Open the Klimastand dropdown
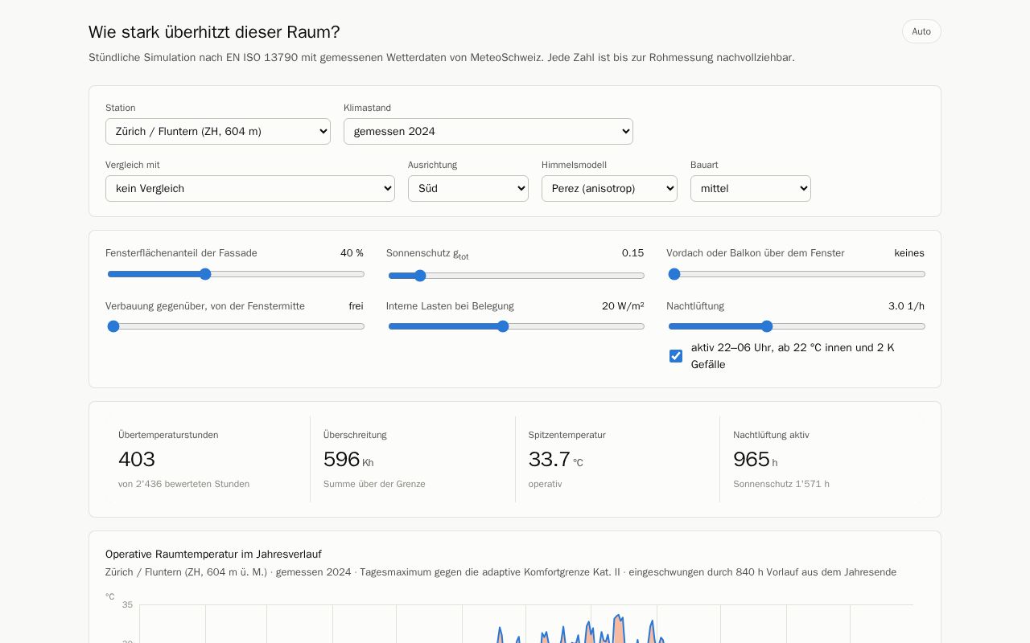Viewport: 1030px width, 643px height. pyautogui.click(x=488, y=131)
